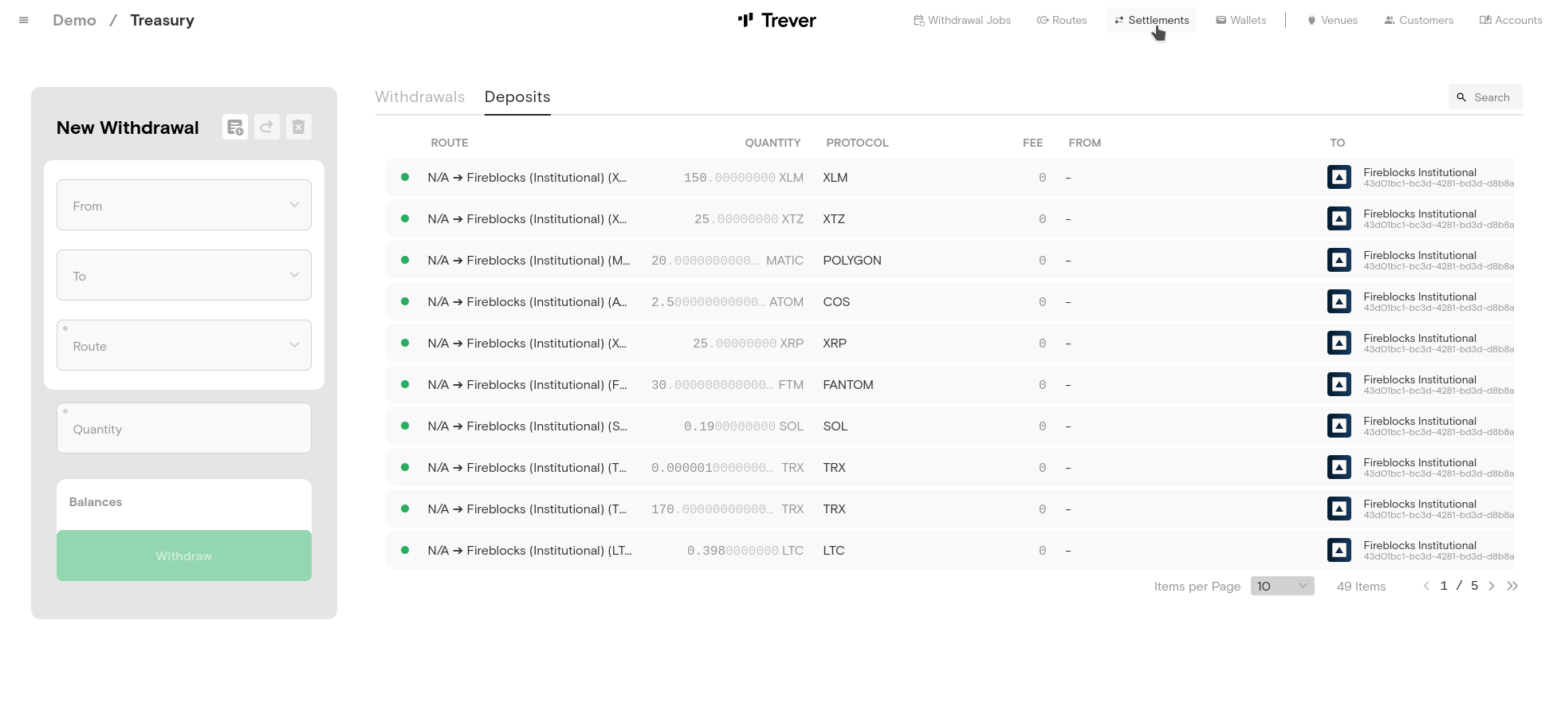Expand the From dropdown

(x=184, y=205)
